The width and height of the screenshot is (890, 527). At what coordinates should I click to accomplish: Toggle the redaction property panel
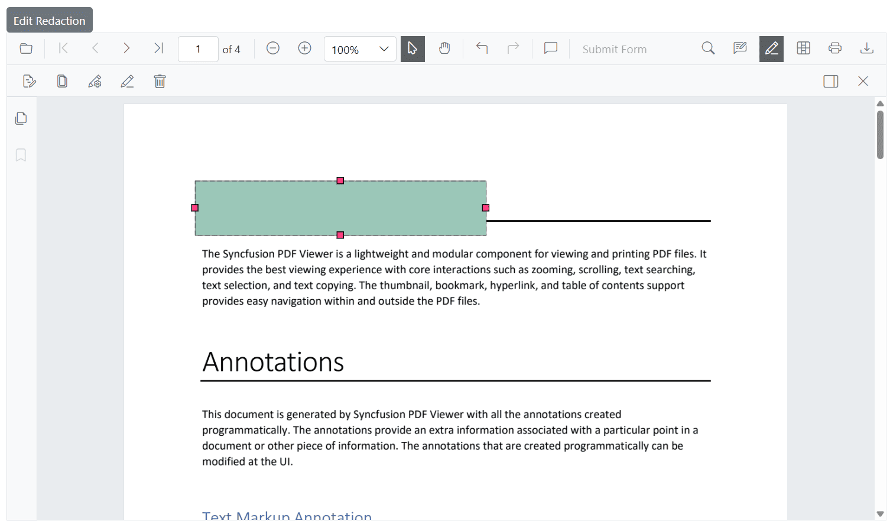[x=830, y=81]
